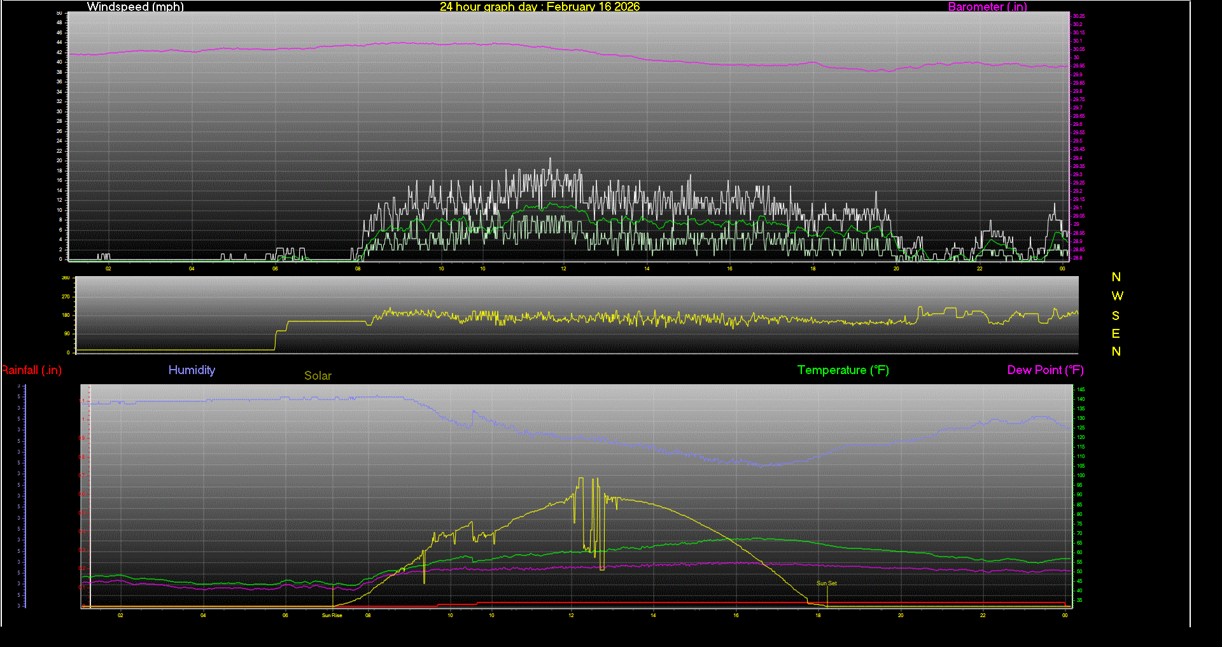Viewport: 1222px width, 647px height.
Task: Select the Rainfall (.in) legend label
Action: pyautogui.click(x=31, y=370)
